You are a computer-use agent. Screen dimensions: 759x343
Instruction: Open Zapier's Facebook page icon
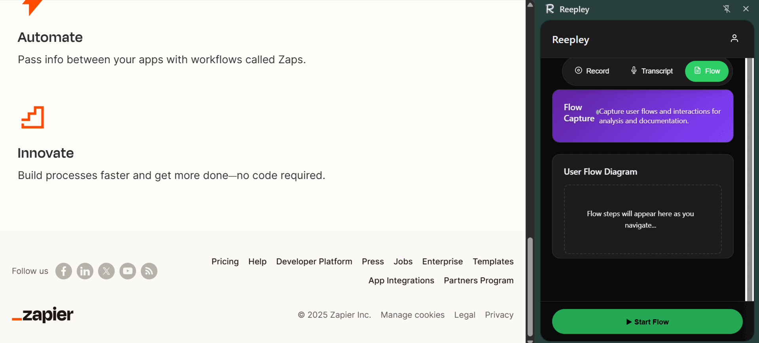(x=64, y=271)
